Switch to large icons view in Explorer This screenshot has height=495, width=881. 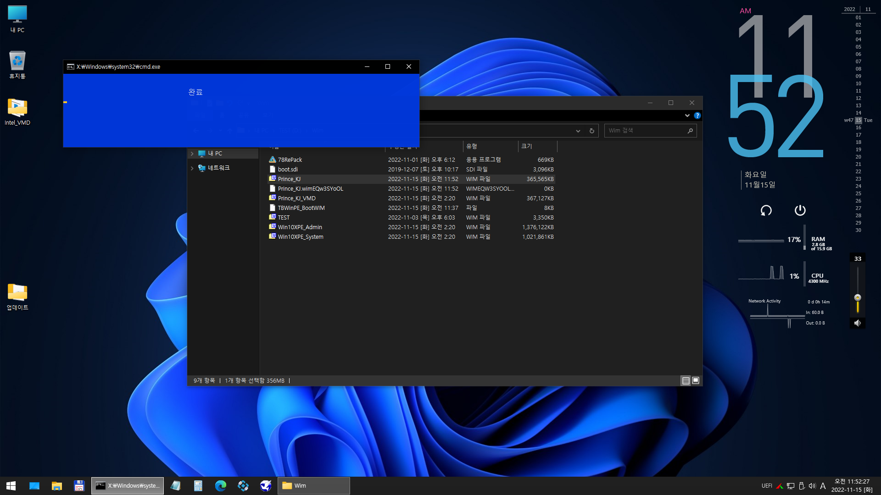696,381
